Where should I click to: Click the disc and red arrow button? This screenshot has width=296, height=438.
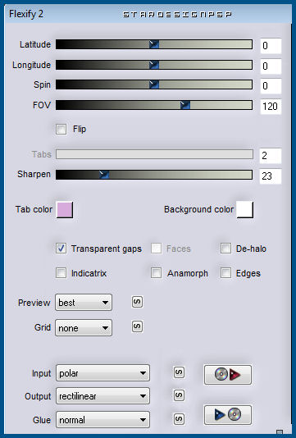(x=228, y=375)
